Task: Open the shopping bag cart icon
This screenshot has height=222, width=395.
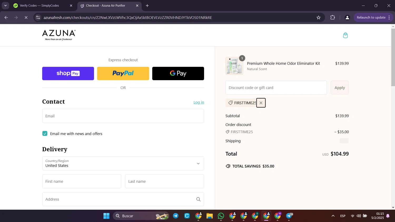Action: click(x=345, y=35)
